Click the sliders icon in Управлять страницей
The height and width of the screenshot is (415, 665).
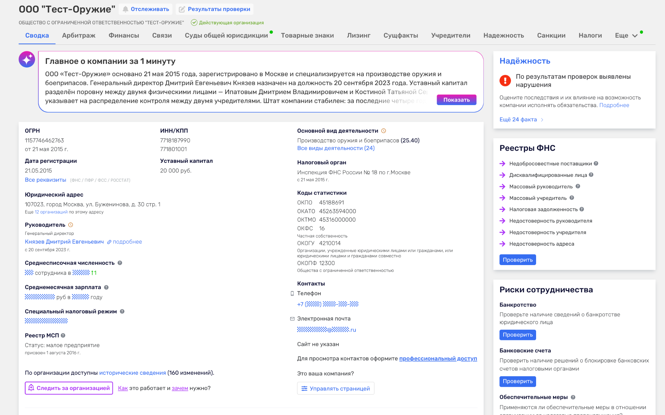tap(304, 388)
